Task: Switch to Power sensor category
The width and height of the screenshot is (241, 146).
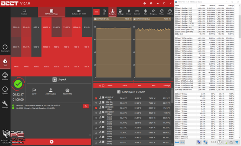Action: coord(129,12)
